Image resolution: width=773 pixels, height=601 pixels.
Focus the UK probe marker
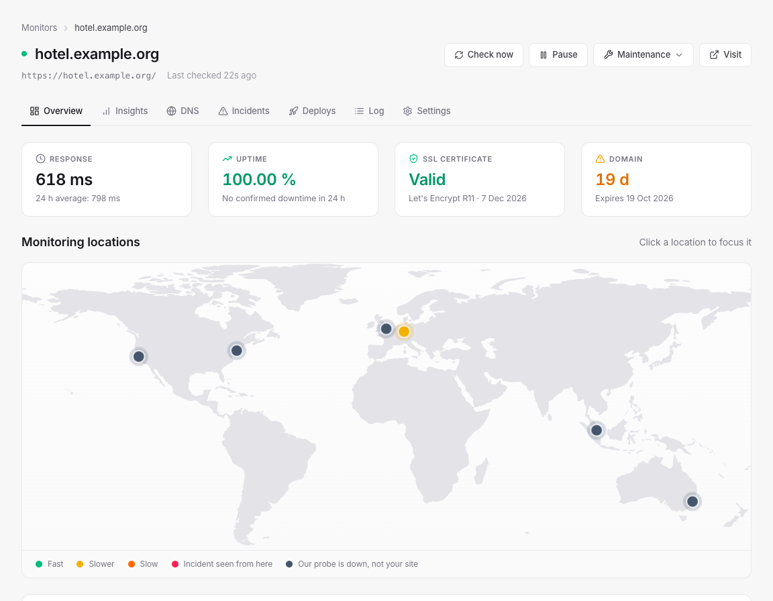coord(386,329)
